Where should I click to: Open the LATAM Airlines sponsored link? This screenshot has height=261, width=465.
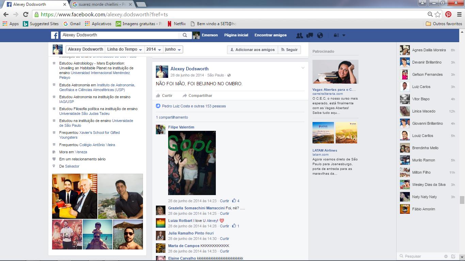[325, 150]
